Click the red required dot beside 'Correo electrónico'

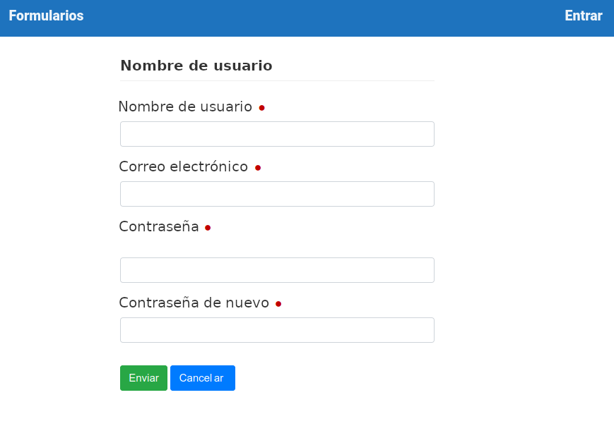click(x=258, y=168)
